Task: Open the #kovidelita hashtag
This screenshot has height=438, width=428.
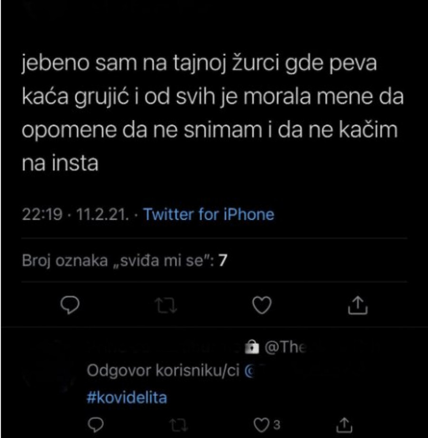Action: [126, 397]
